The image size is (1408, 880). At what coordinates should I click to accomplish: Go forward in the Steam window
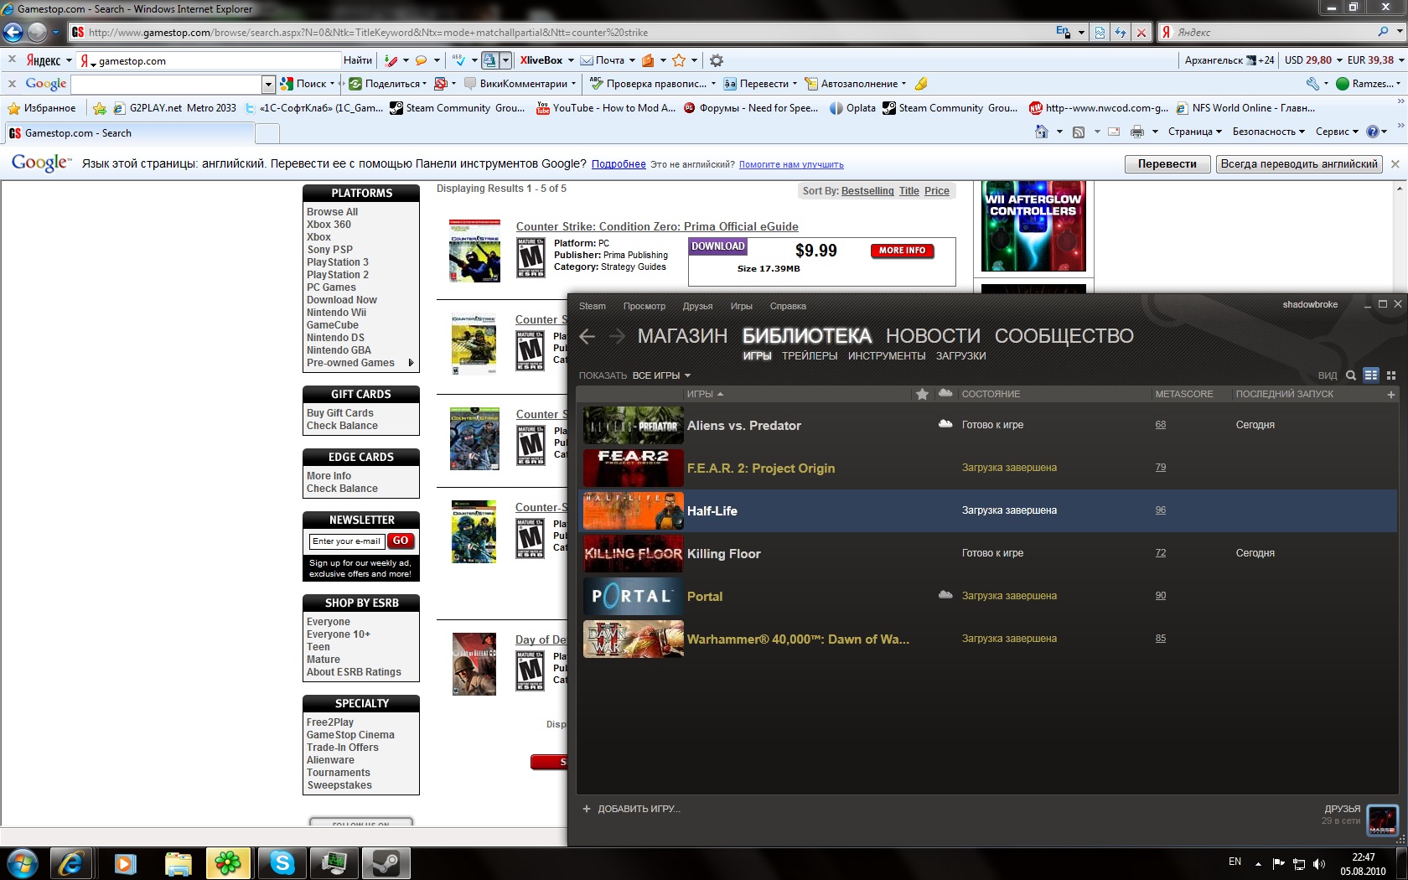point(617,336)
